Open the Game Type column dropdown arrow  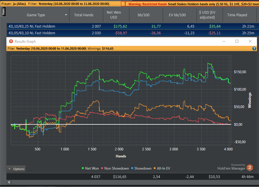click(66, 15)
